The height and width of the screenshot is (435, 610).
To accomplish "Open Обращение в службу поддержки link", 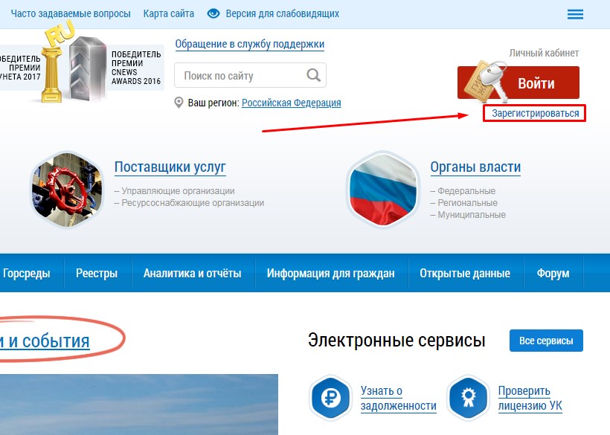I will click(250, 44).
